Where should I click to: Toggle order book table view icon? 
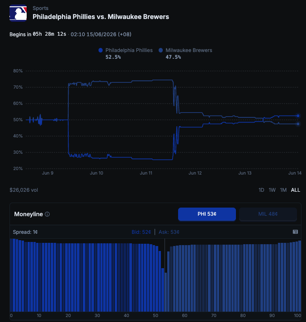(295, 232)
